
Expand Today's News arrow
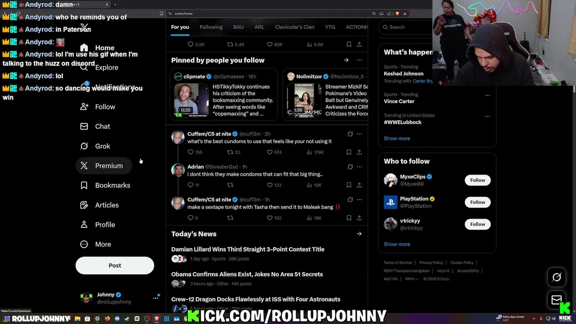point(359,234)
